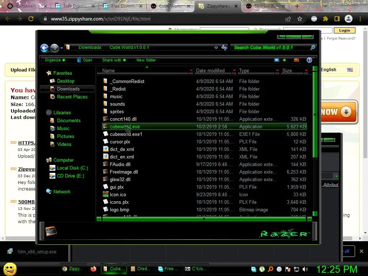Screen dimensions: 368x276
Task: Toggle the preview pane icon in the Explorer toolbar
Action: pyautogui.click(x=296, y=60)
